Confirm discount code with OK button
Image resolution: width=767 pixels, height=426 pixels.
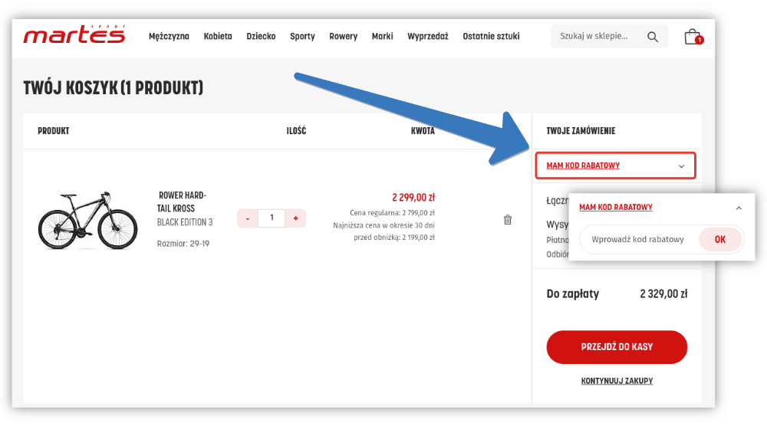click(x=719, y=239)
